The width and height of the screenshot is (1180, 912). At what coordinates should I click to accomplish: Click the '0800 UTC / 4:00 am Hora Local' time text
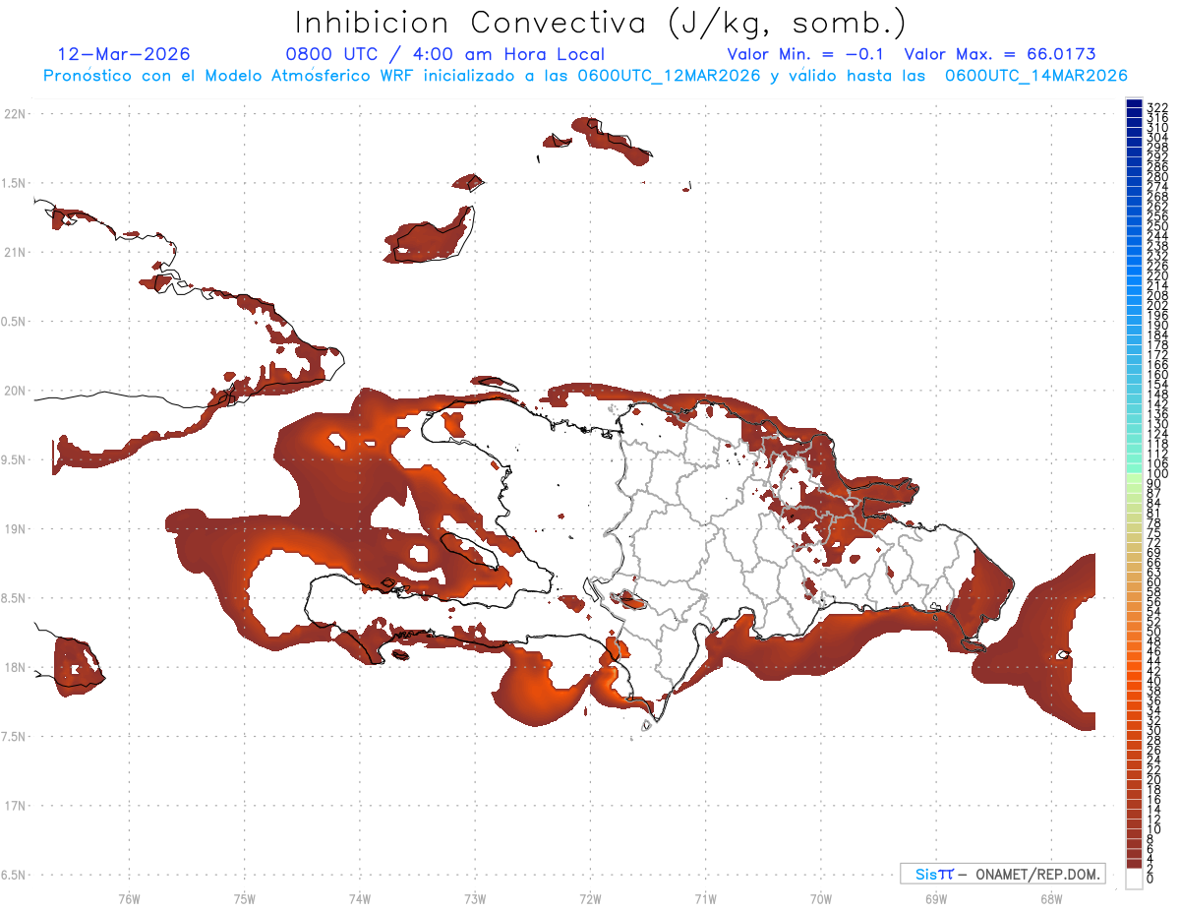click(444, 54)
